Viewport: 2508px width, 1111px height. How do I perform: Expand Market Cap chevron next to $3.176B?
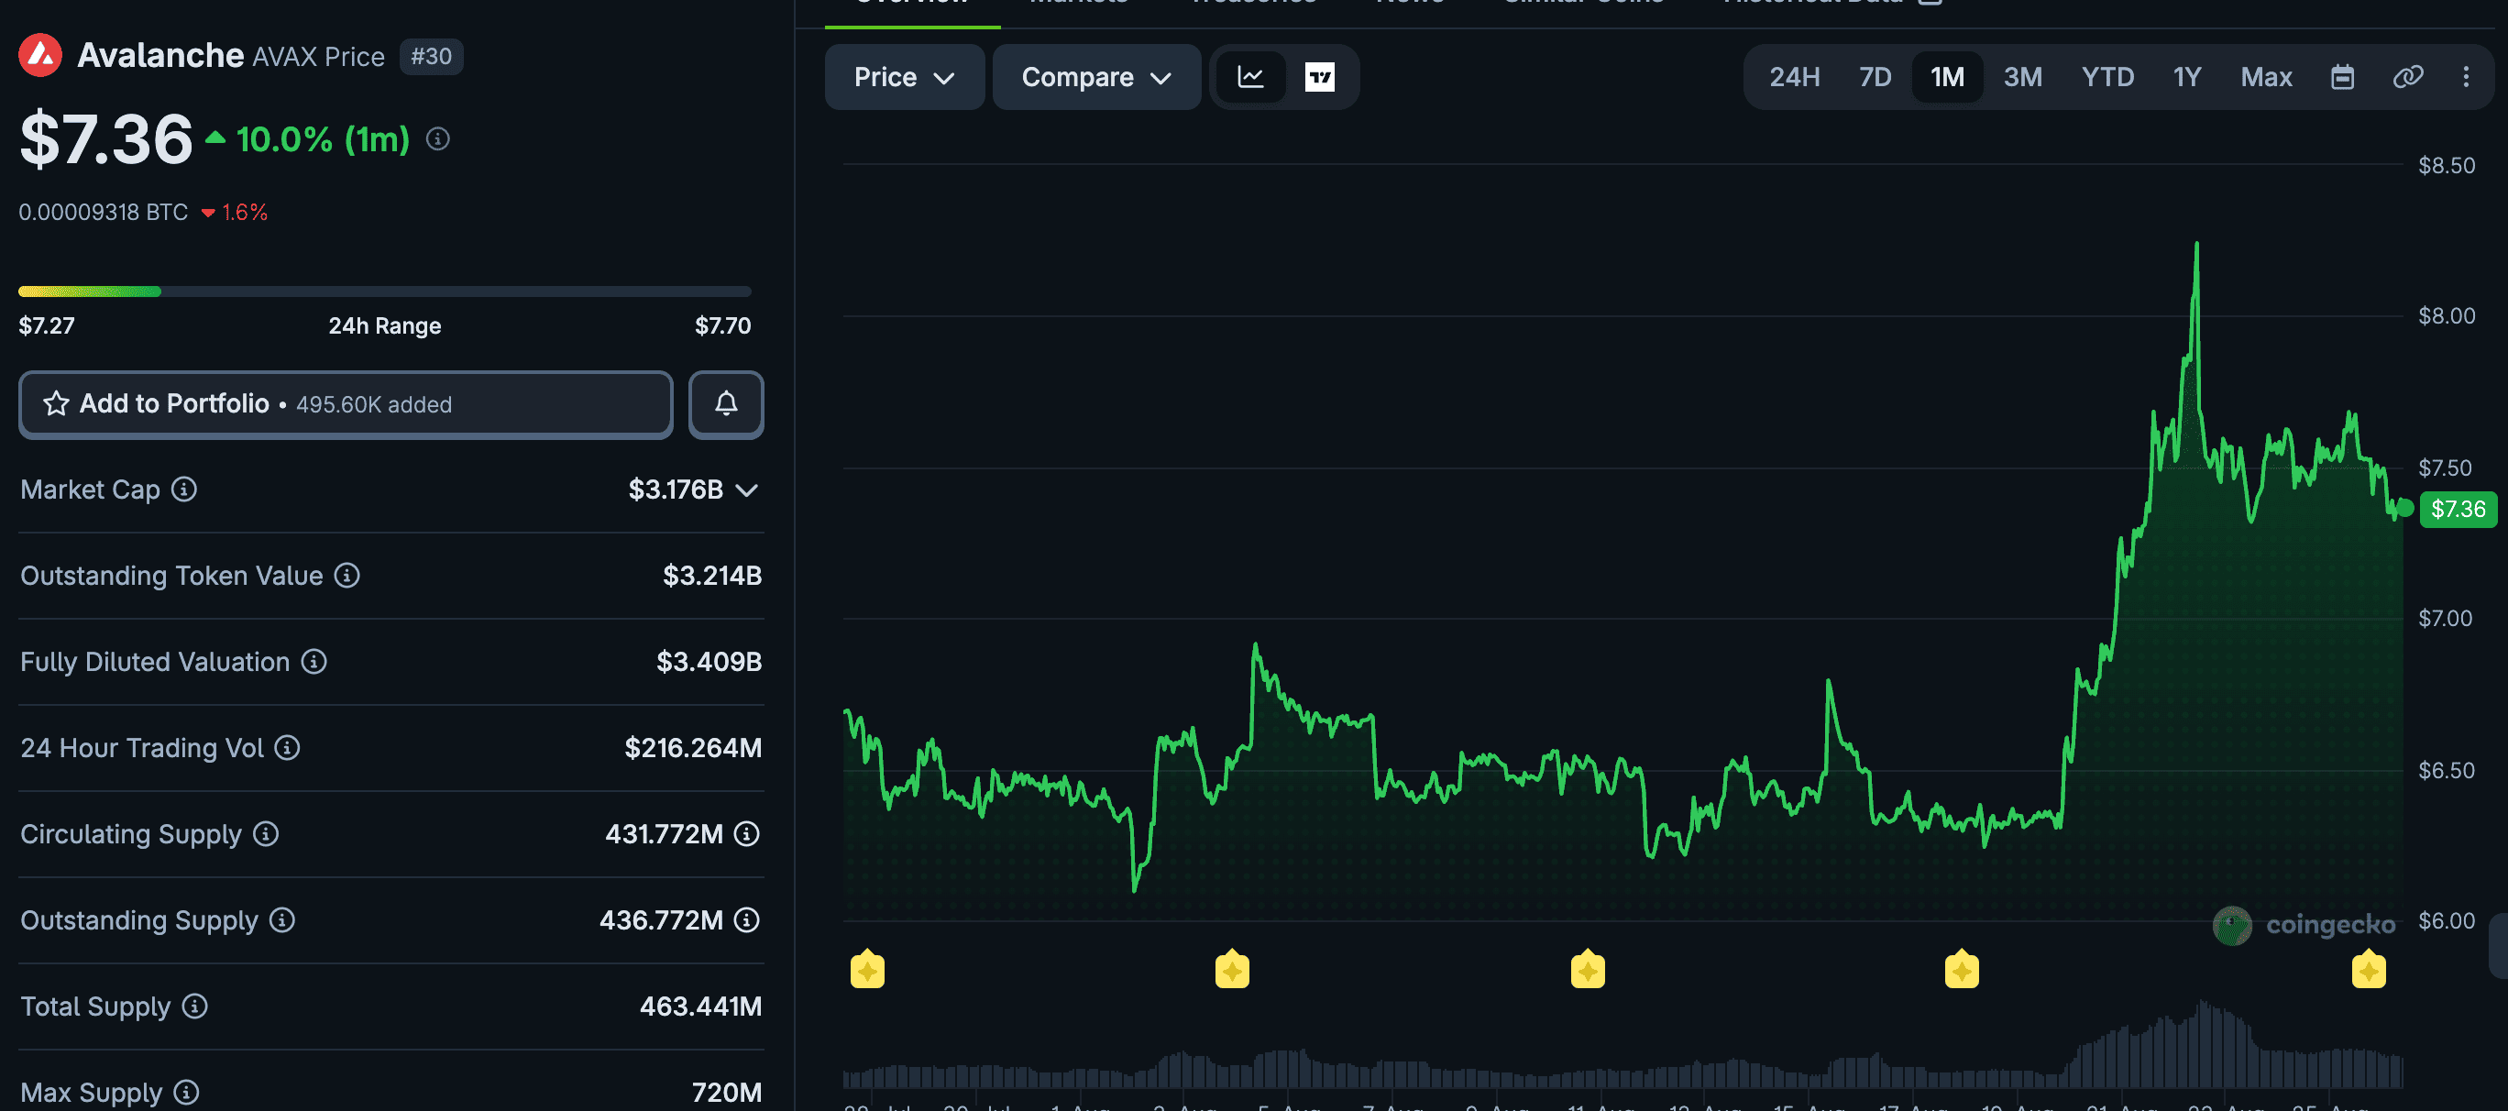[x=747, y=489]
